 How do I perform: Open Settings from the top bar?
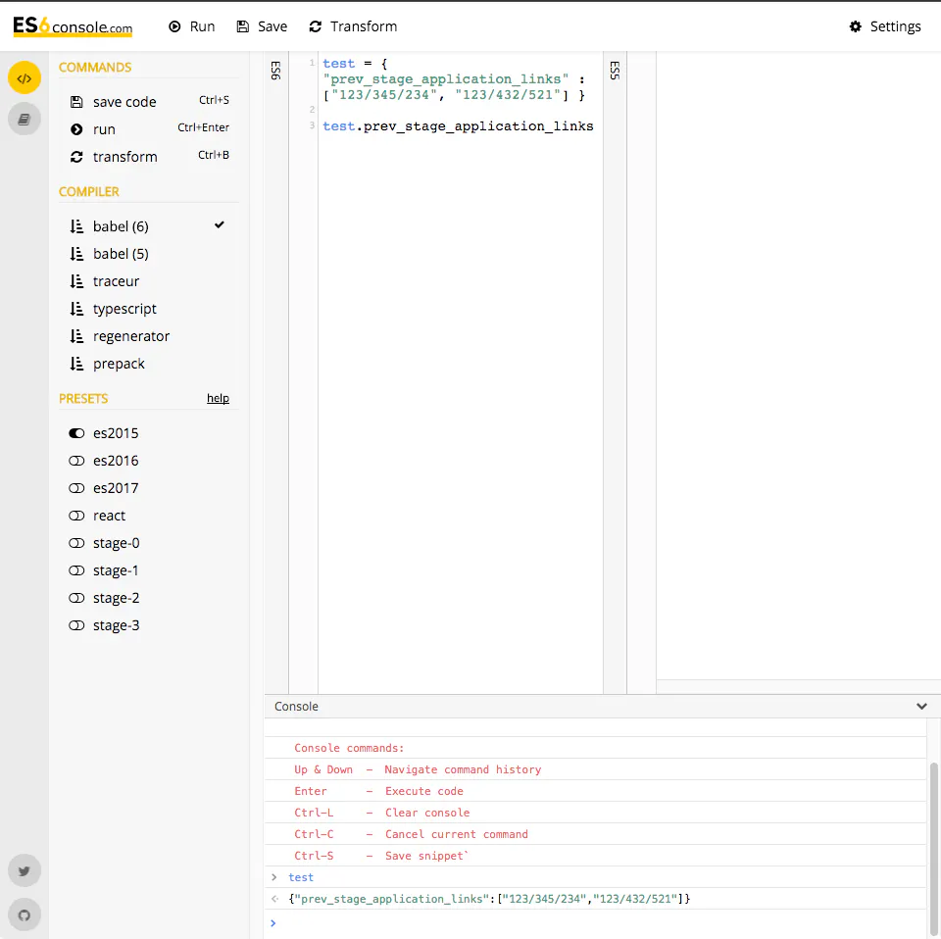[x=884, y=26]
